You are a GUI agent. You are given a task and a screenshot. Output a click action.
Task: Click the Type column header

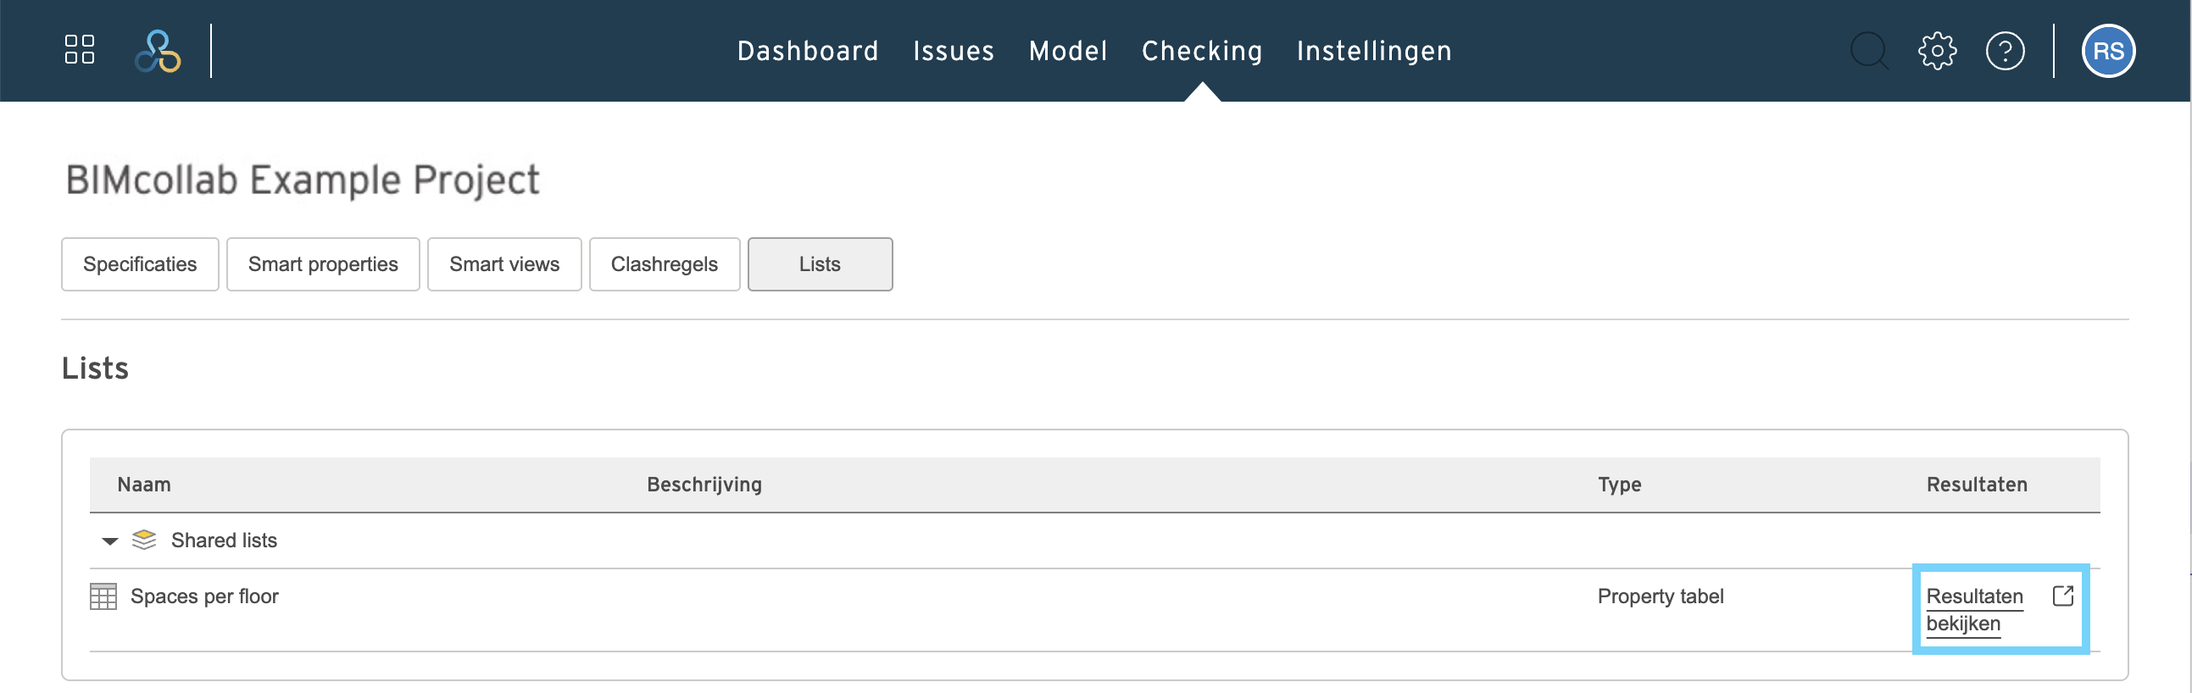tap(1618, 485)
